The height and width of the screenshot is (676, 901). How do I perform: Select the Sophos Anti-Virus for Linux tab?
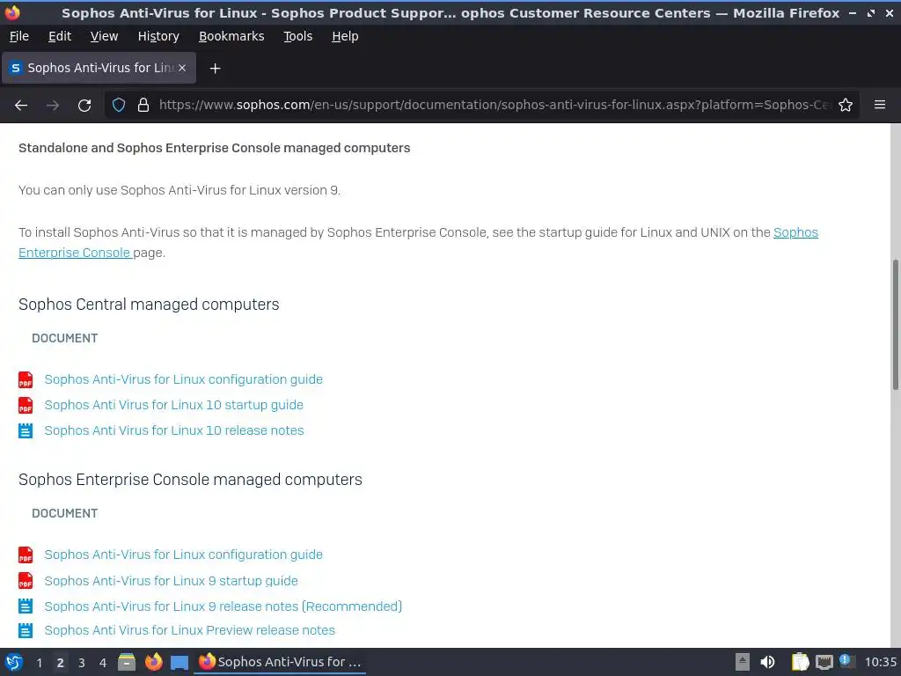pyautogui.click(x=99, y=68)
